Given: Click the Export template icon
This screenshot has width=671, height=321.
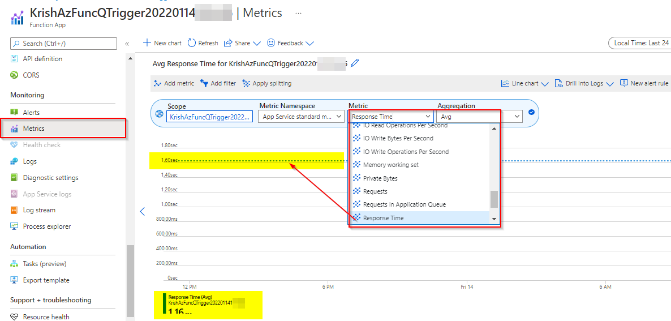Looking at the screenshot, I should (14, 280).
